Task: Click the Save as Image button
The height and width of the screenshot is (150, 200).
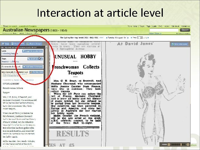Action: coord(34,44)
